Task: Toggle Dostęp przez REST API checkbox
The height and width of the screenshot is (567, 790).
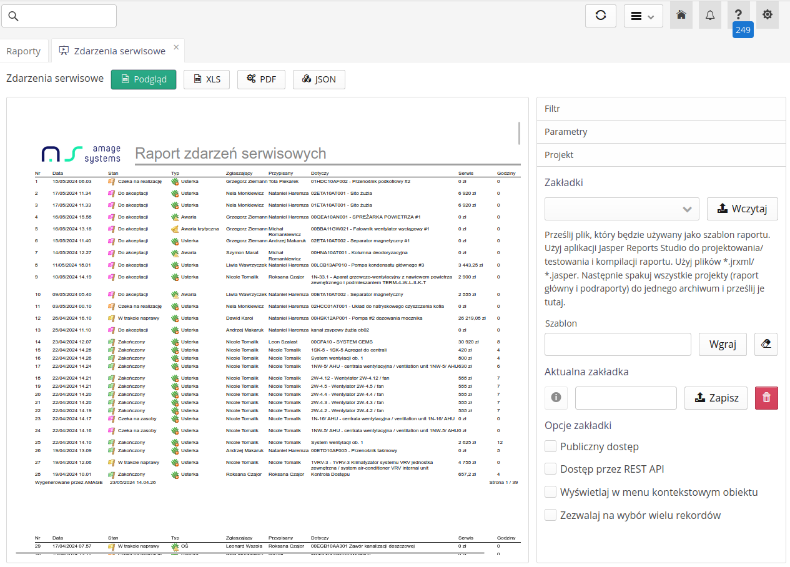Action: tap(550, 469)
